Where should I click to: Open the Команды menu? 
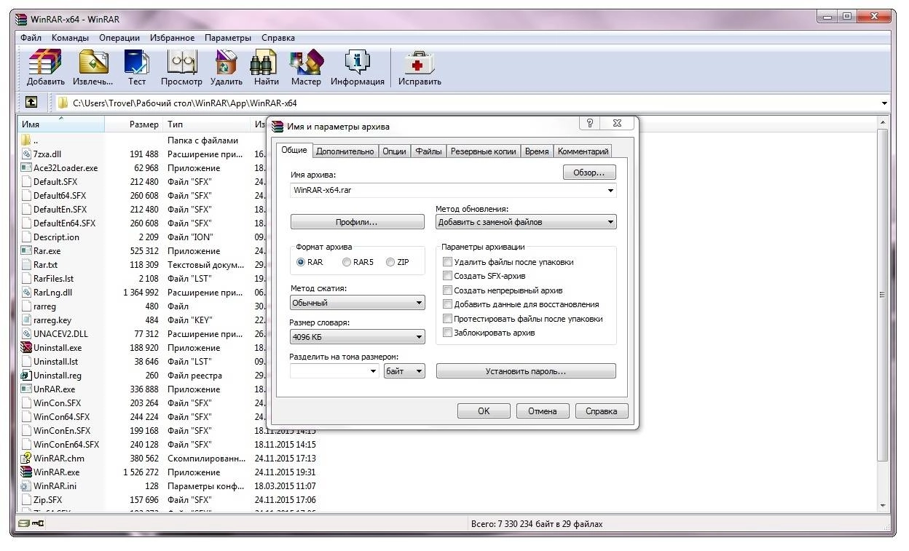(71, 38)
